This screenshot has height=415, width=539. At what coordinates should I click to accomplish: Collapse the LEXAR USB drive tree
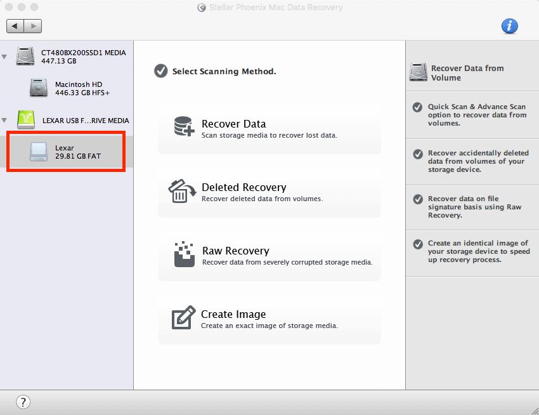click(x=4, y=120)
